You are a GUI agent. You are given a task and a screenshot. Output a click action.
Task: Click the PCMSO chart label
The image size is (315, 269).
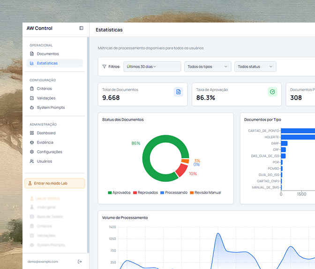[x=273, y=169]
